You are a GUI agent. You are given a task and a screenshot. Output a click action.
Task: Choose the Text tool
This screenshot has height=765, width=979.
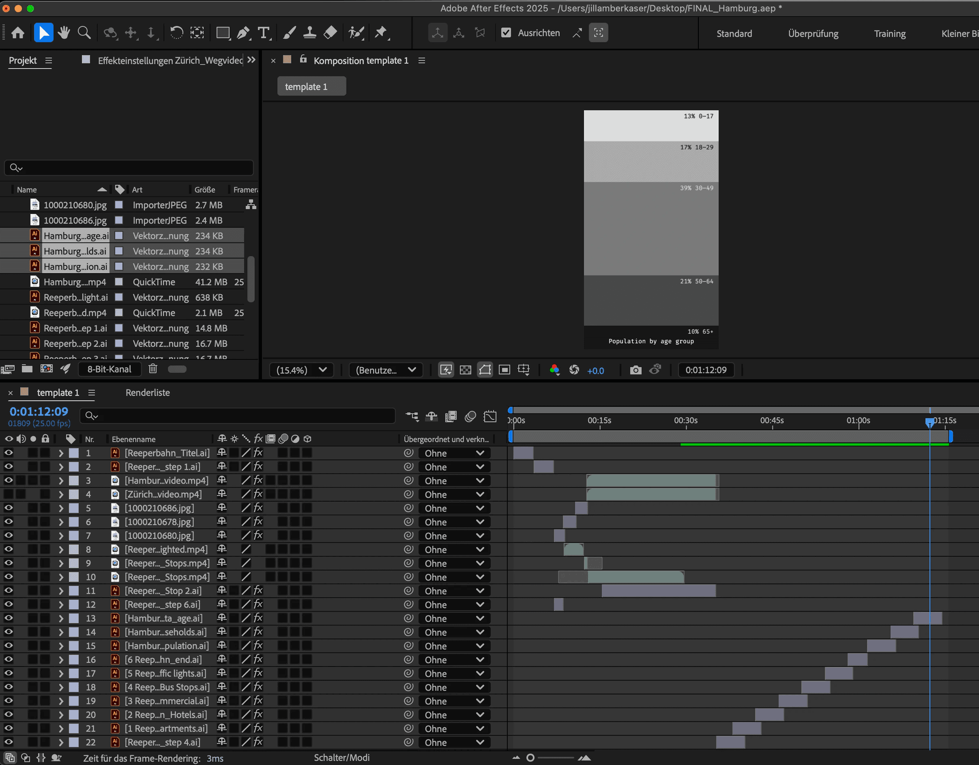263,33
